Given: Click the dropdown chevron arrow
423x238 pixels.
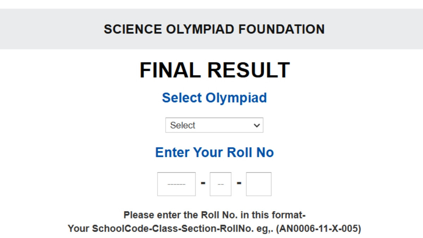Looking at the screenshot, I should pos(257,125).
